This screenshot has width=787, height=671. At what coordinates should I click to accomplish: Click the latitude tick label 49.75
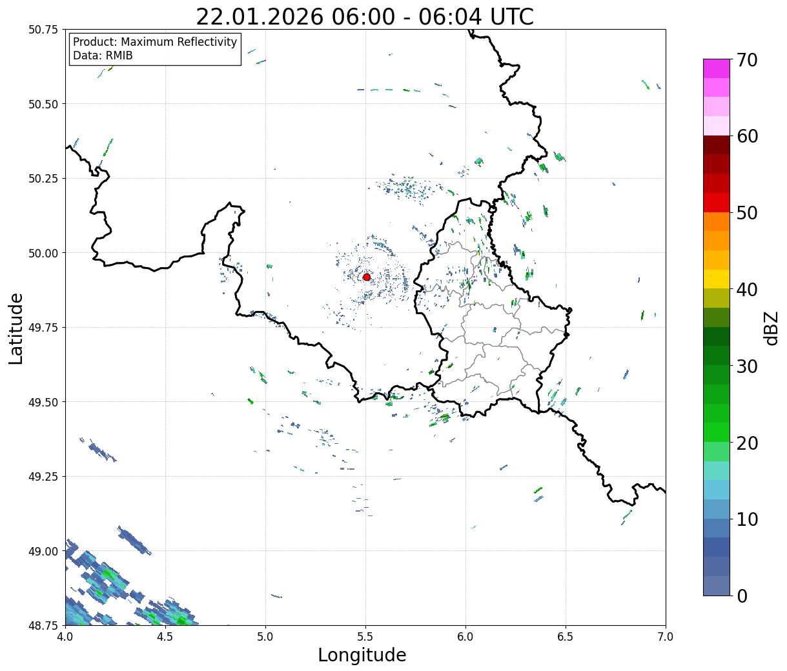[43, 328]
